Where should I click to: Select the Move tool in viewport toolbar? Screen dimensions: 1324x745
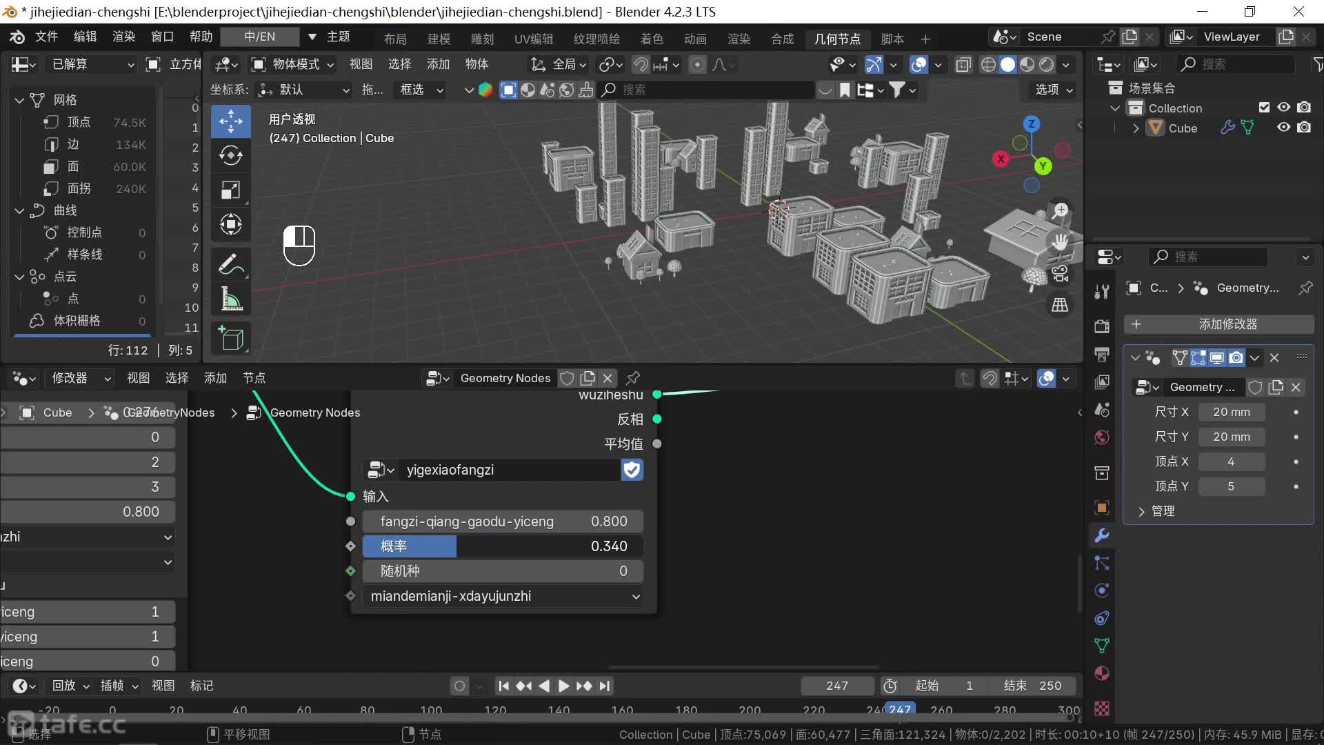230,121
